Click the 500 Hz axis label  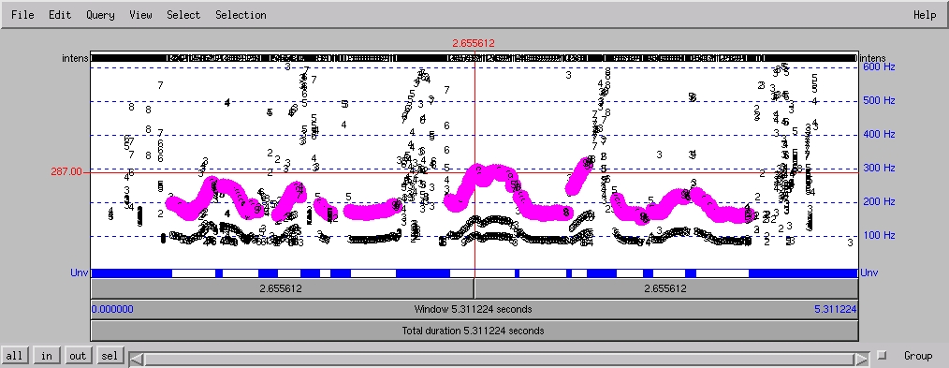(x=880, y=100)
